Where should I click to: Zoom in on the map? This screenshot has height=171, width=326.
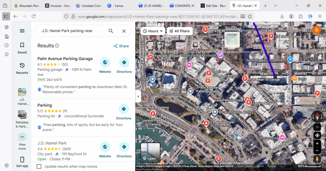point(317,144)
